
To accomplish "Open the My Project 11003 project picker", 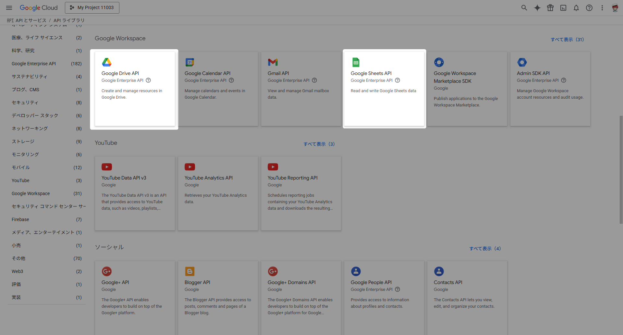I will tap(92, 8).
